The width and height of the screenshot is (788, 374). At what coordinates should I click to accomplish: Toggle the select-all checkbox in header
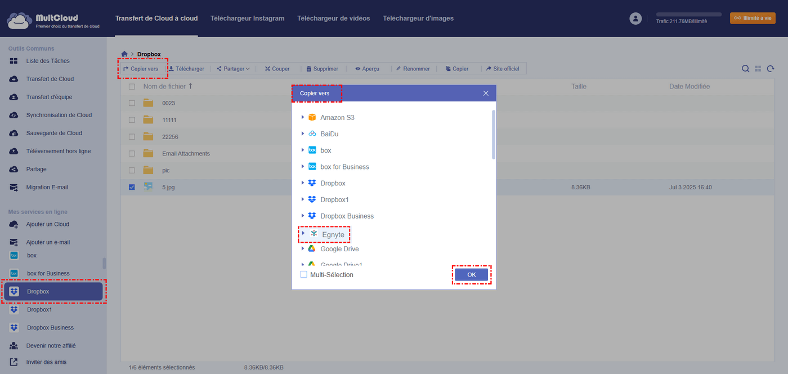click(x=132, y=87)
